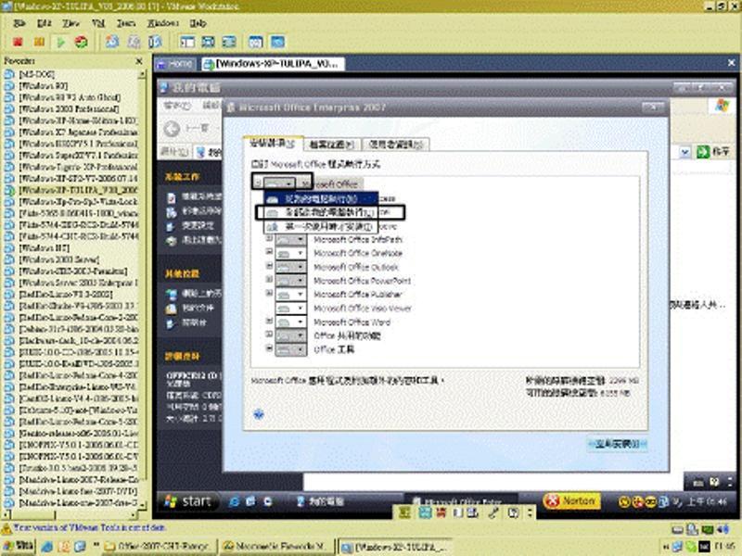Select [Windows 2003 Server] in Favorites
The width and height of the screenshot is (742, 556).
pyautogui.click(x=59, y=260)
